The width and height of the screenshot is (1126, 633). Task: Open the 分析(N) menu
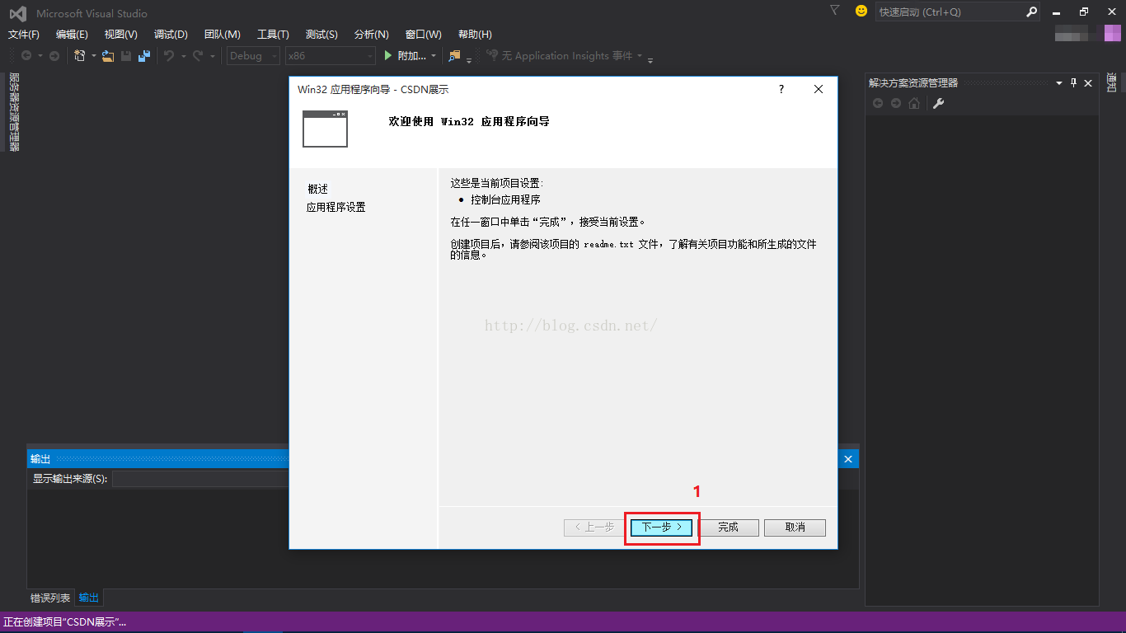click(x=371, y=34)
